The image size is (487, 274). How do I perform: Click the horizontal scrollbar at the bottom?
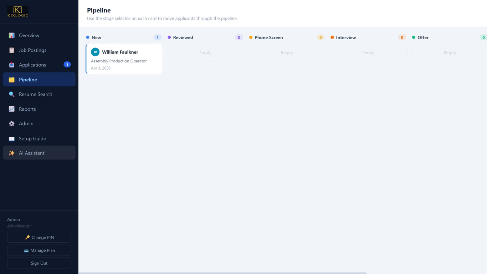point(222,273)
